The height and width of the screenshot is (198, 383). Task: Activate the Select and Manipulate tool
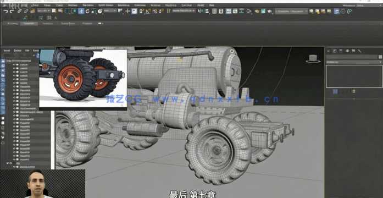[127, 11]
